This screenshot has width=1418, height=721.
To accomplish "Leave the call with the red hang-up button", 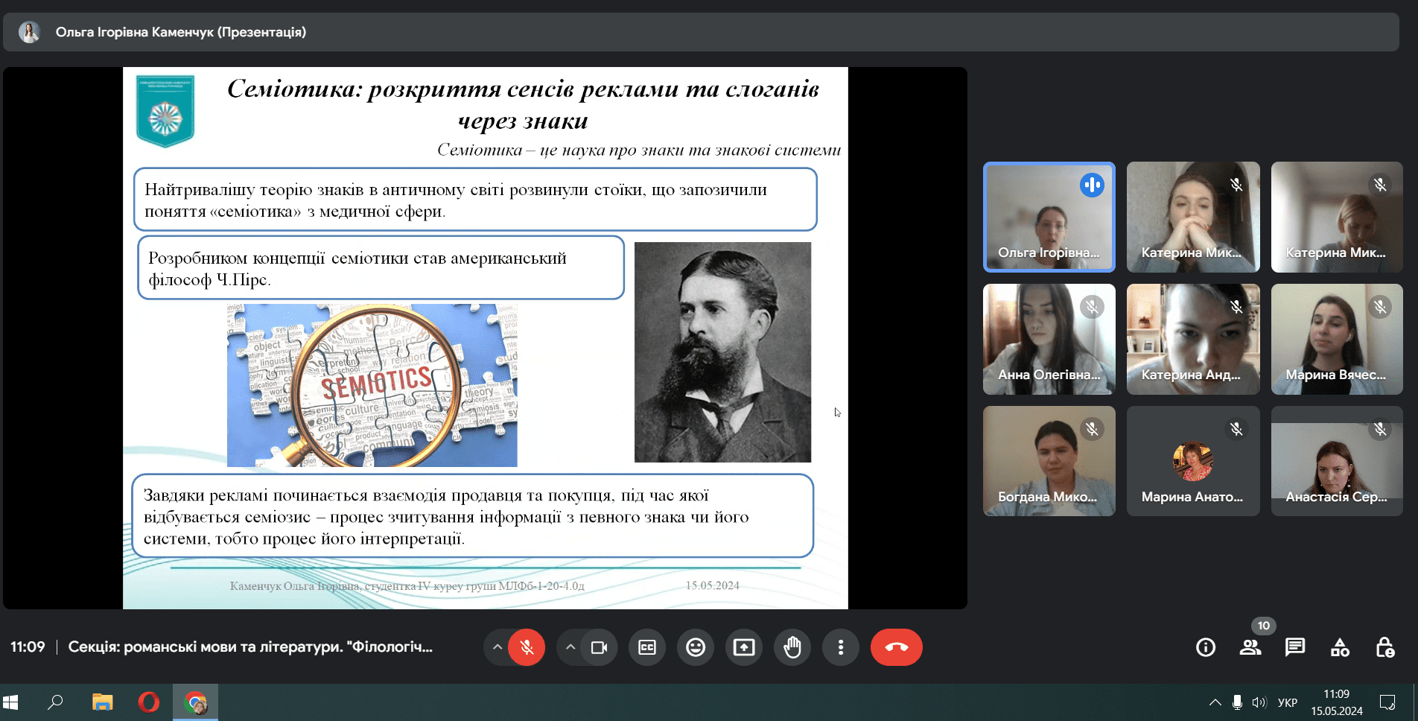I will [896, 647].
